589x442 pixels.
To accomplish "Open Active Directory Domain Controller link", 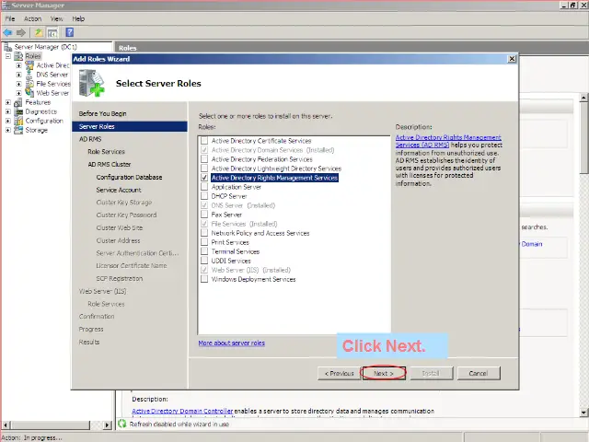I will click(182, 411).
